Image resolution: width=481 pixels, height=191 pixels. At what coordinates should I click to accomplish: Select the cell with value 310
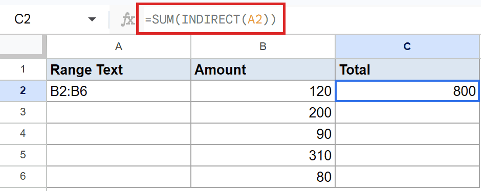263,155
